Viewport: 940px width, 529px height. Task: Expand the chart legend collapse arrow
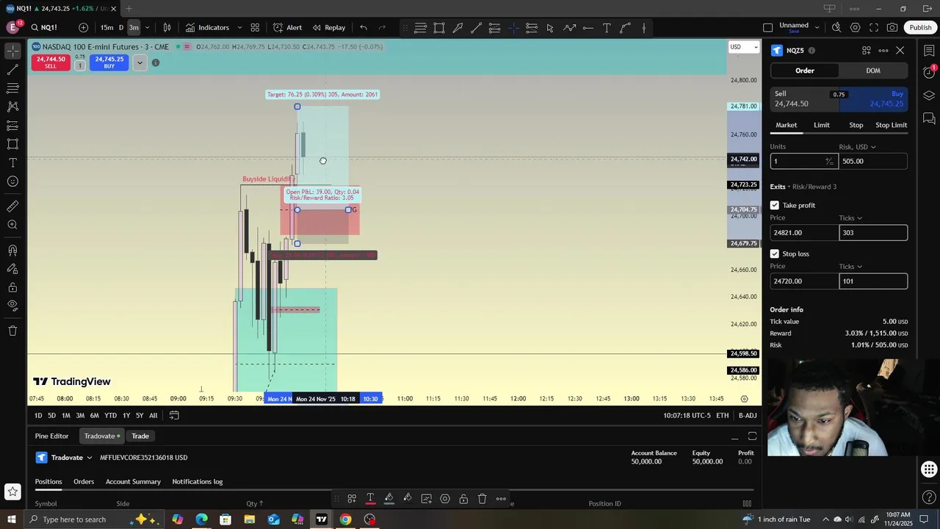(x=140, y=62)
